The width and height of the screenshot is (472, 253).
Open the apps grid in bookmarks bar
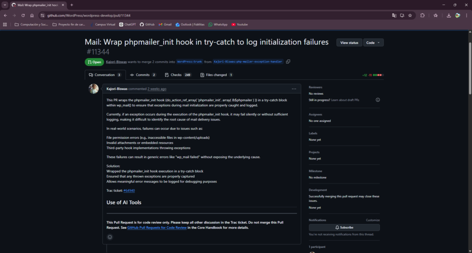5,25
